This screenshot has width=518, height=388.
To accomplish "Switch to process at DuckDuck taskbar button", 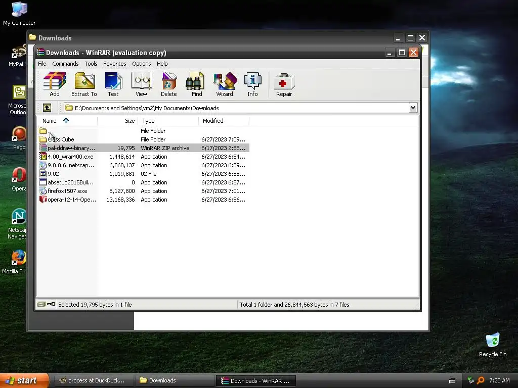I will (94, 380).
